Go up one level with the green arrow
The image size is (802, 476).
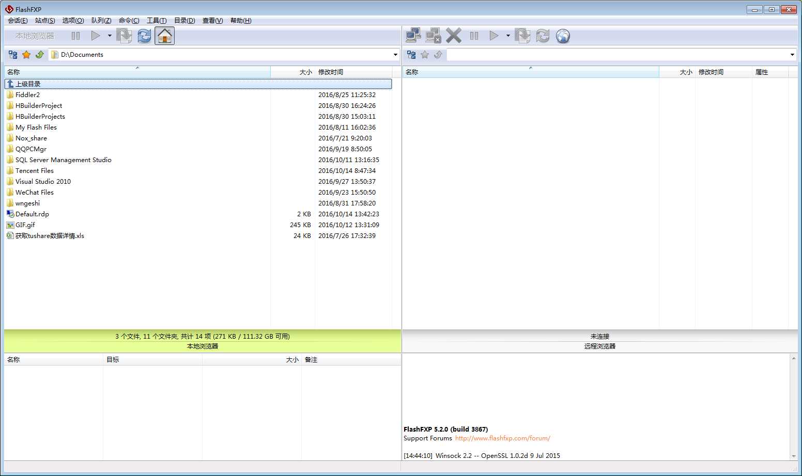pyautogui.click(x=40, y=55)
